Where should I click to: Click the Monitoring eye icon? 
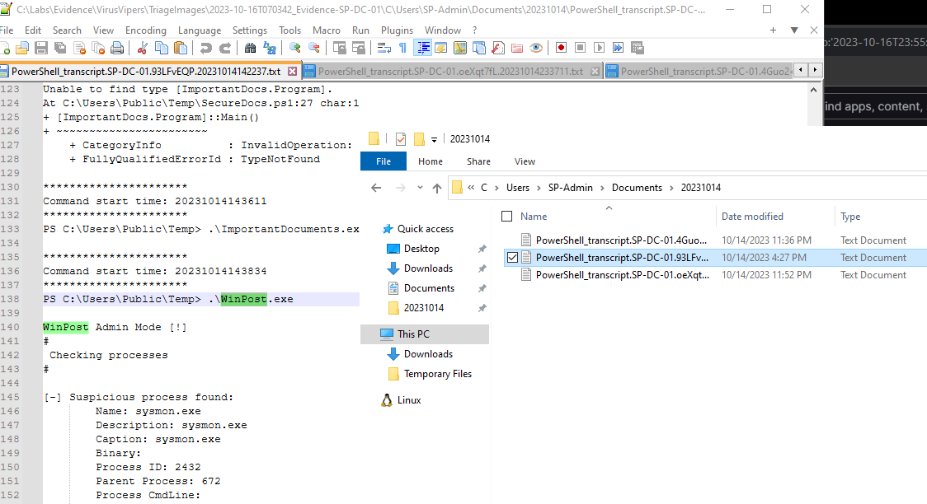point(536,48)
